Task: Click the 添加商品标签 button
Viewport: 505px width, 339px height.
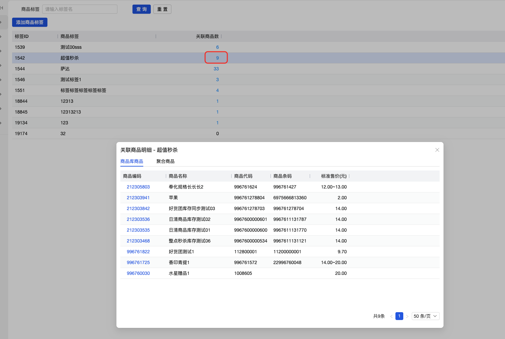Action: click(x=30, y=22)
